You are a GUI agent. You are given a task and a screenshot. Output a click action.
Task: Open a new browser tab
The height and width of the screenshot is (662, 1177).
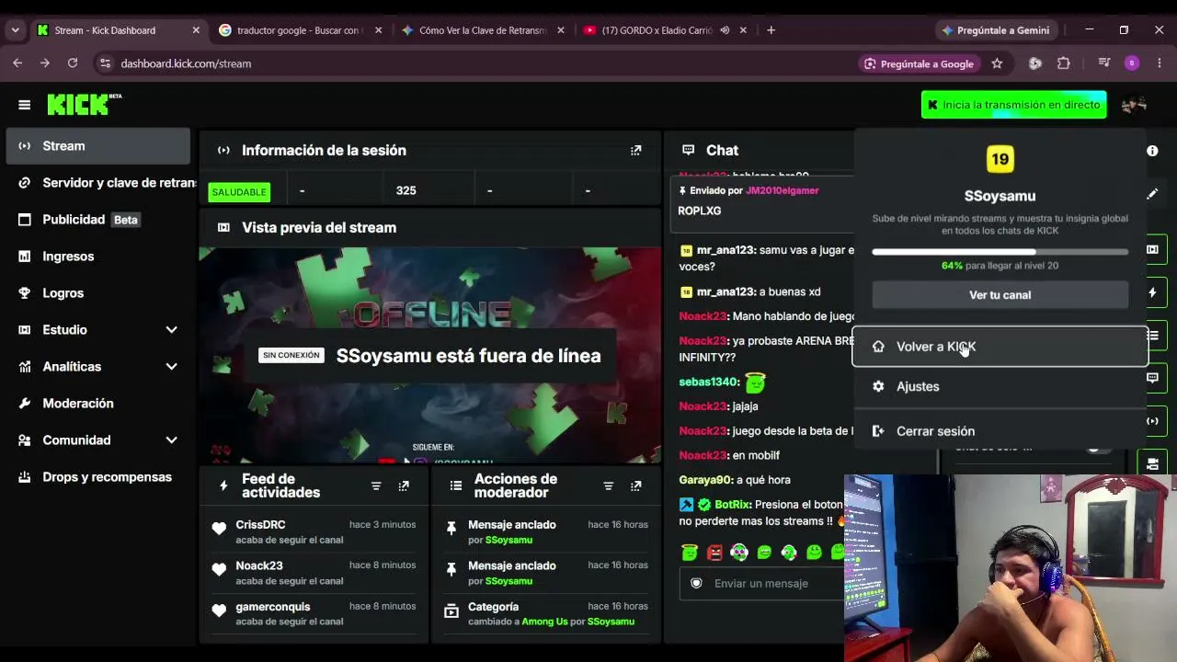[771, 30]
